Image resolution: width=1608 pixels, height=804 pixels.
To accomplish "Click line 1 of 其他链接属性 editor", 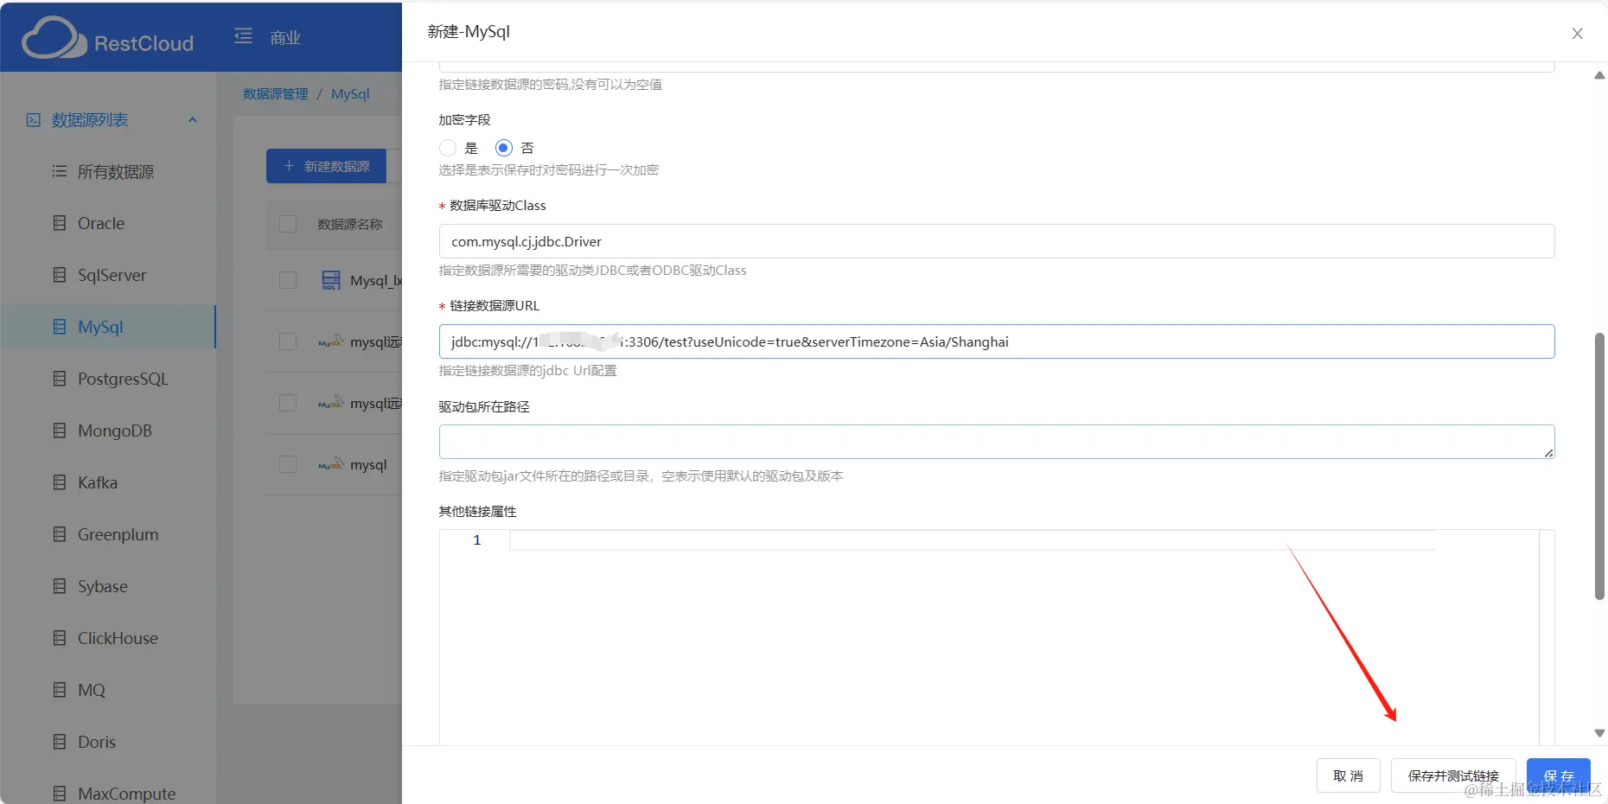I will [972, 540].
